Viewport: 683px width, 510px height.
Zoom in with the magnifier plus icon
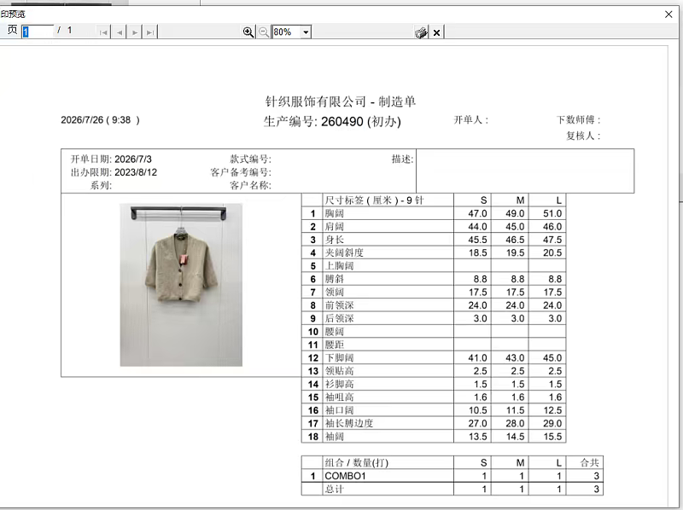(x=248, y=32)
